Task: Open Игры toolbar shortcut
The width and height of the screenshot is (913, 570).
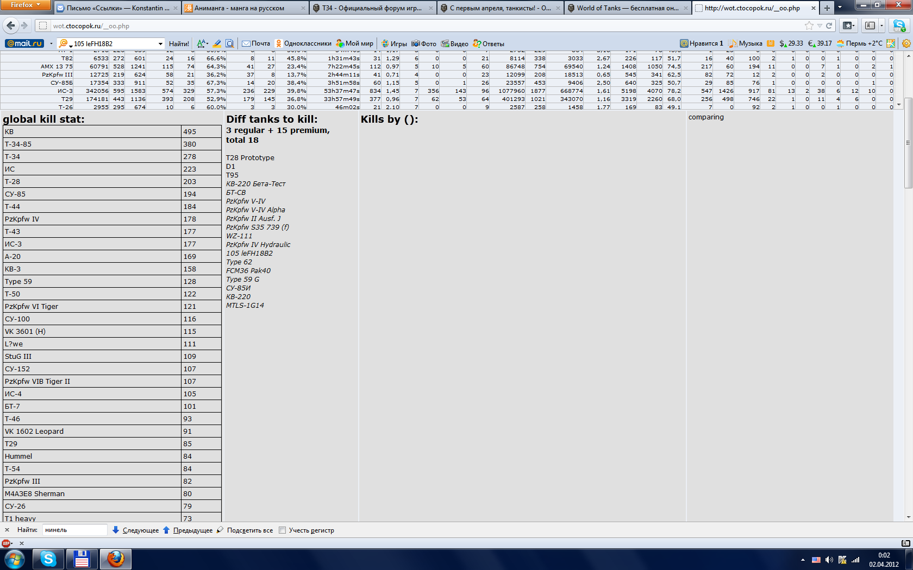Action: pyautogui.click(x=394, y=43)
